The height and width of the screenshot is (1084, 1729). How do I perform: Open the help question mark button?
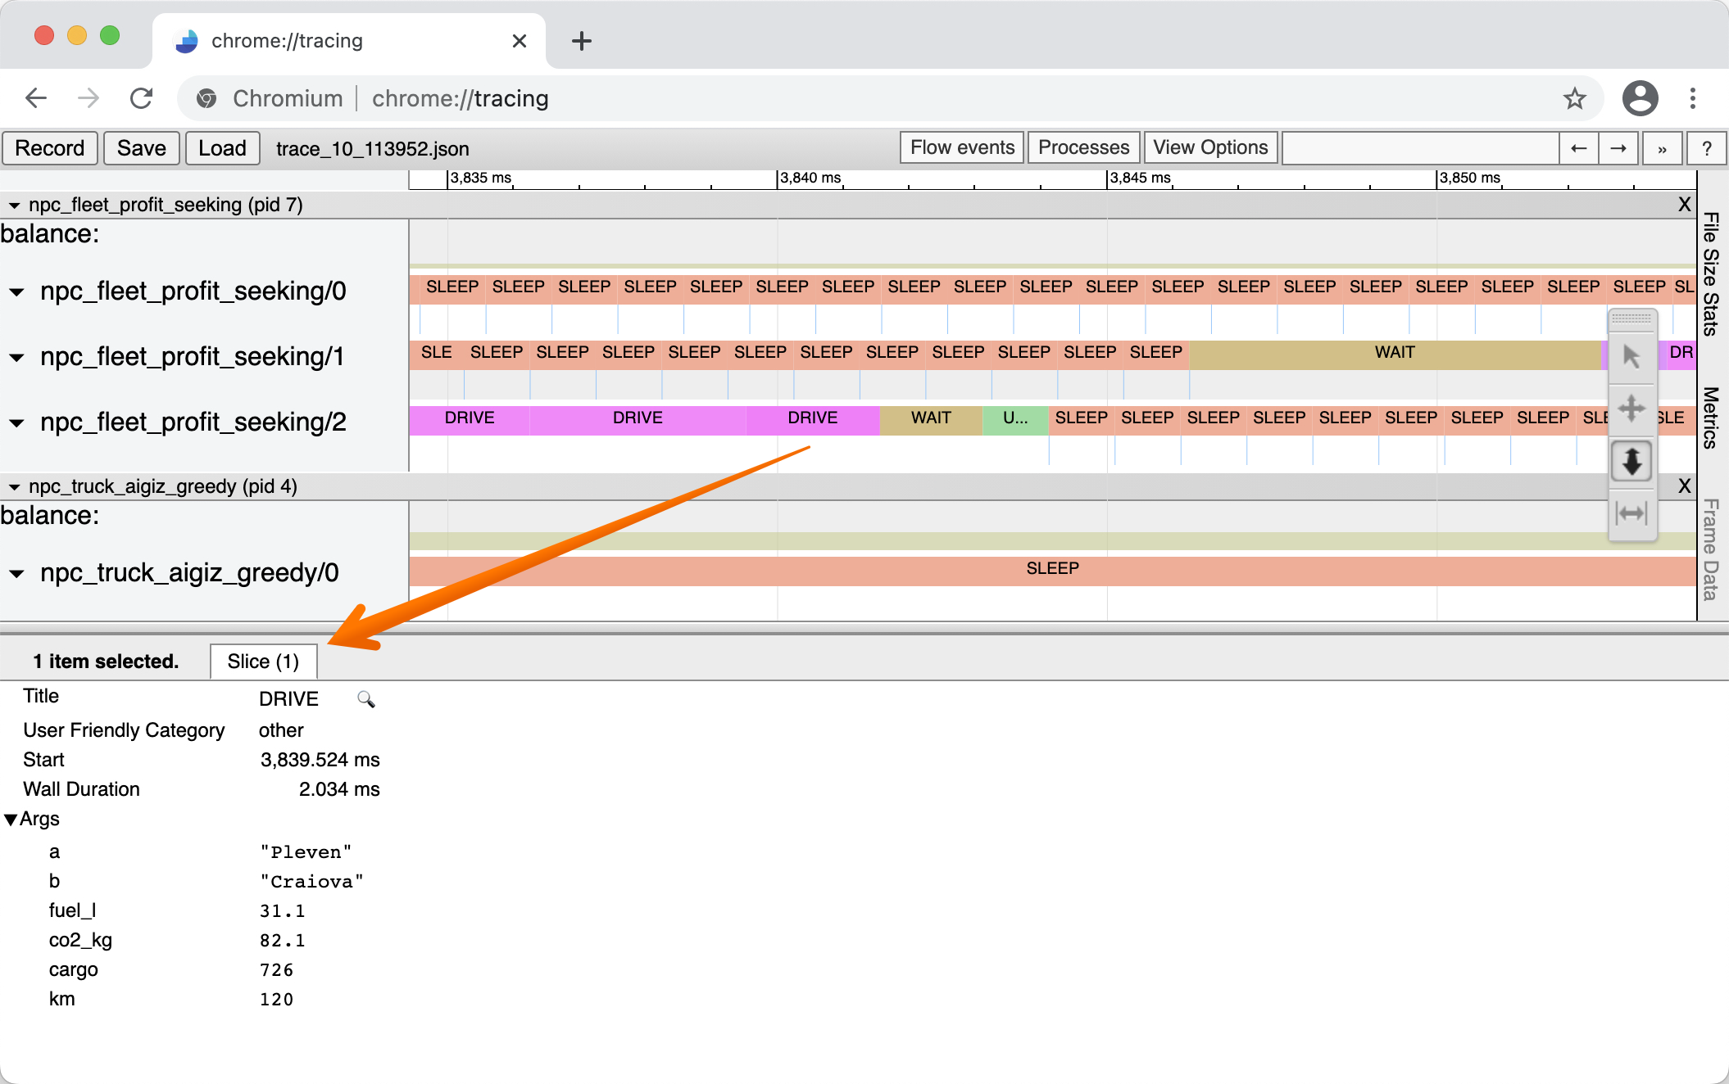1706,148
